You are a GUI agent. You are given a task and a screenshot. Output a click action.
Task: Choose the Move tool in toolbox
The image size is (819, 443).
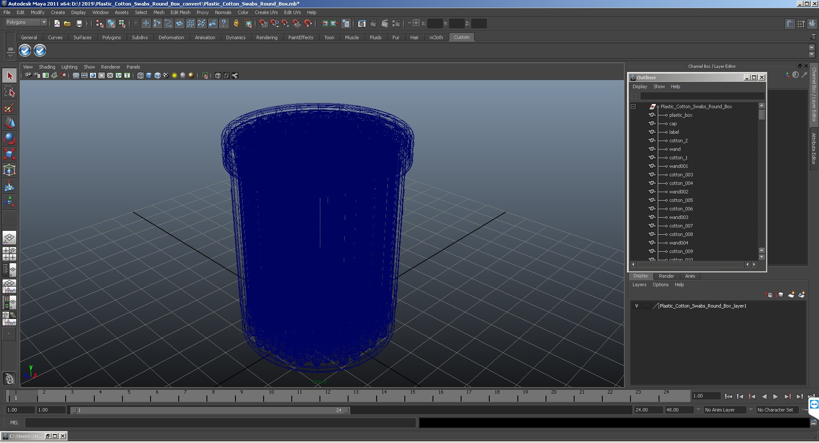(9, 123)
